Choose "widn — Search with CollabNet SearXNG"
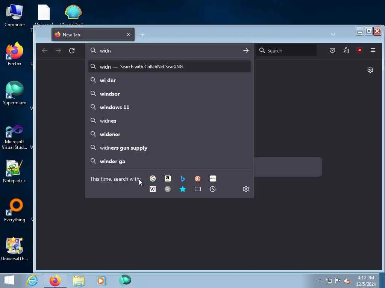The height and width of the screenshot is (288, 385). click(x=170, y=67)
